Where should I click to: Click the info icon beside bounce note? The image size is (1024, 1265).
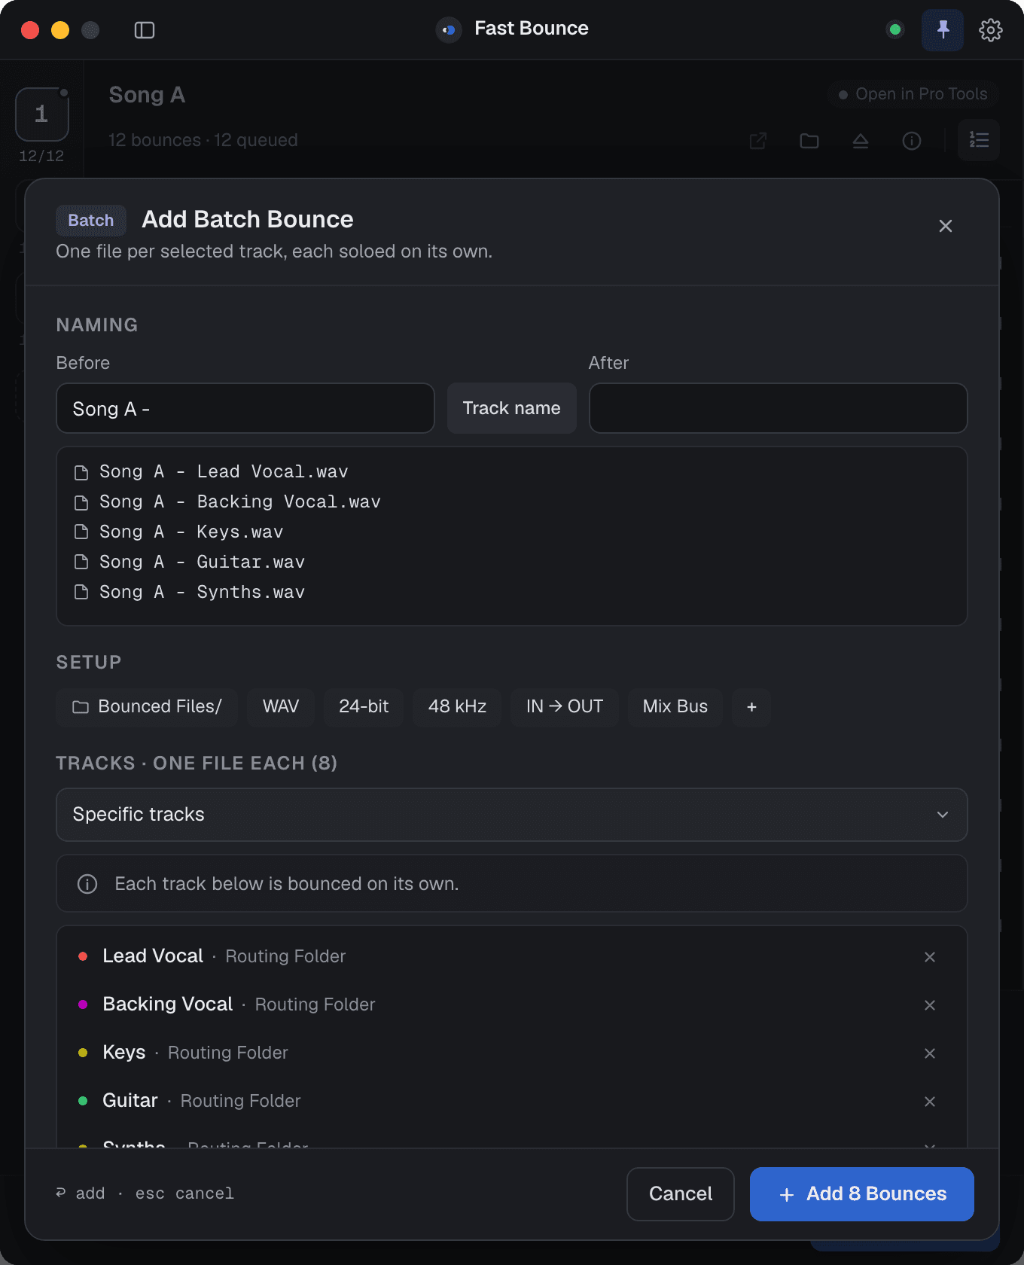pyautogui.click(x=87, y=884)
